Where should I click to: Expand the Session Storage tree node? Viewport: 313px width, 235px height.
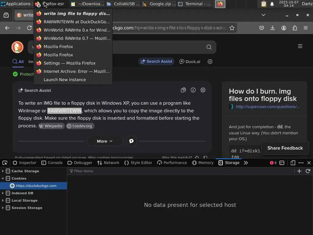[2, 208]
